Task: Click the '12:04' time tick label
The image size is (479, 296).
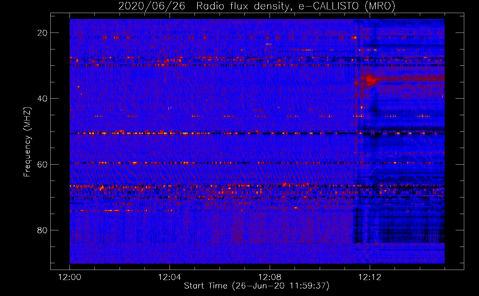Action: click(x=170, y=277)
